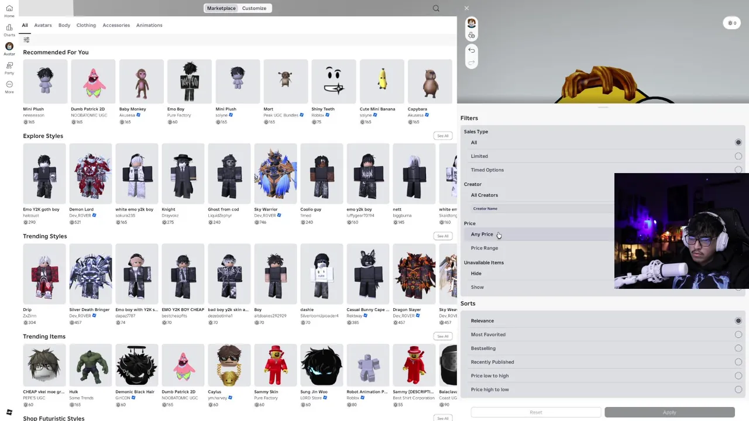Redo the avatar change
Image resolution: width=749 pixels, height=421 pixels.
click(472, 63)
